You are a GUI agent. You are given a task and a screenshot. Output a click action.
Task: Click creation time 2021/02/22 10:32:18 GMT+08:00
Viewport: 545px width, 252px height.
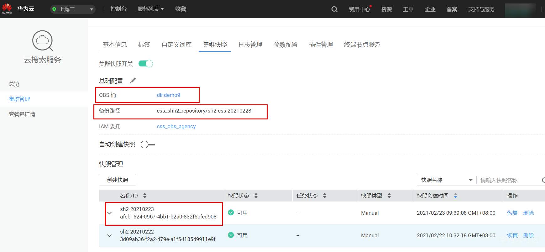tap(456, 235)
